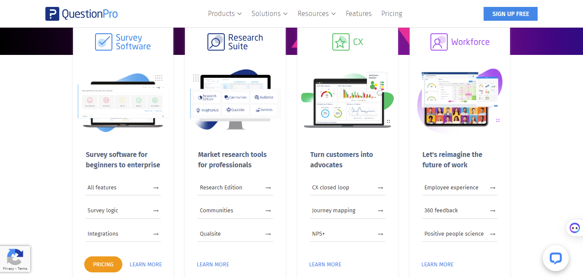Open the NPS+ link
Image resolution: width=583 pixels, height=278 pixels.
tap(319, 234)
